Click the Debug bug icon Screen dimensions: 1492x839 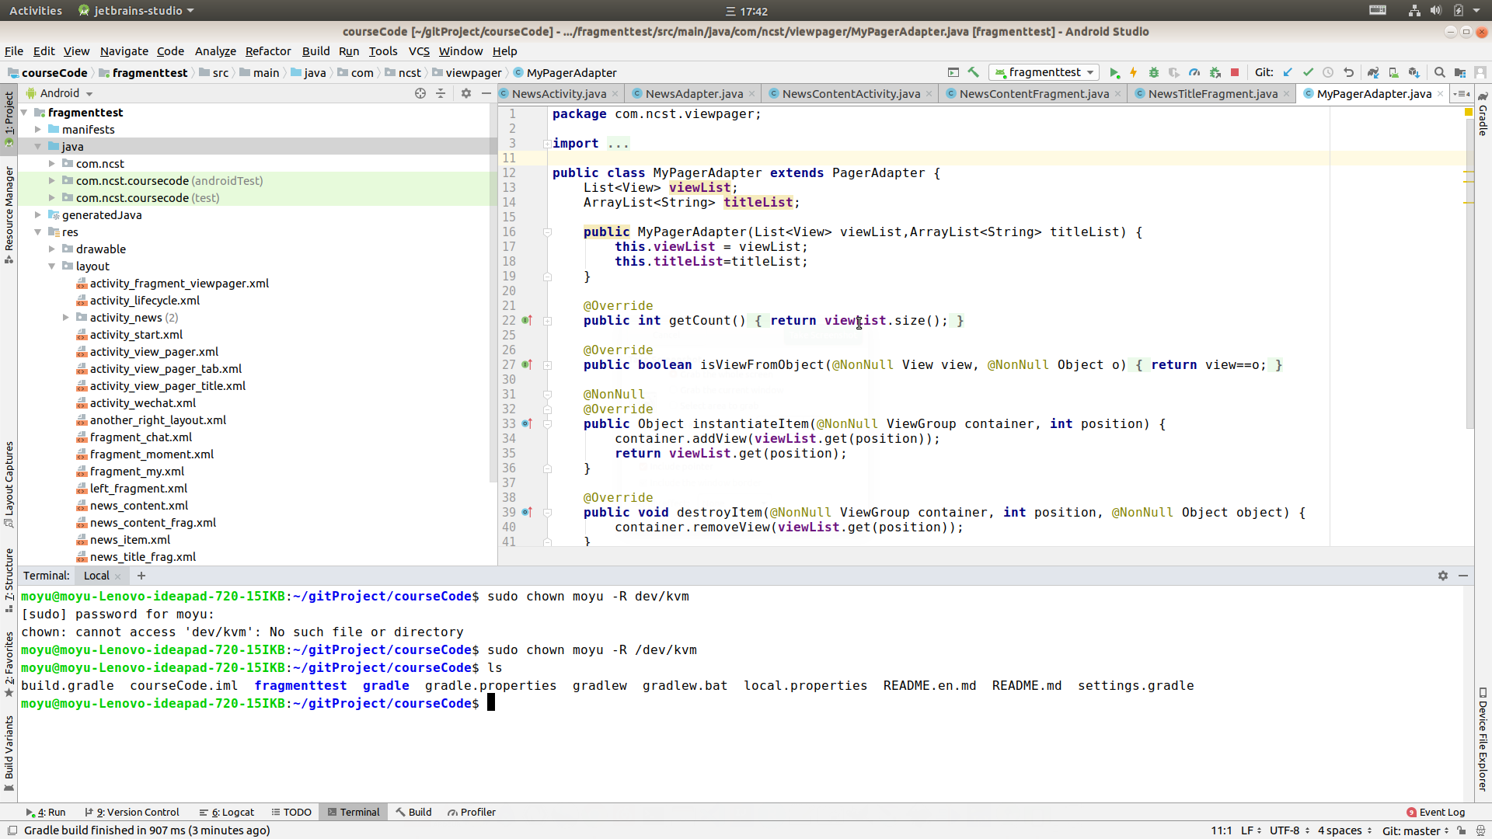pyautogui.click(x=1154, y=72)
